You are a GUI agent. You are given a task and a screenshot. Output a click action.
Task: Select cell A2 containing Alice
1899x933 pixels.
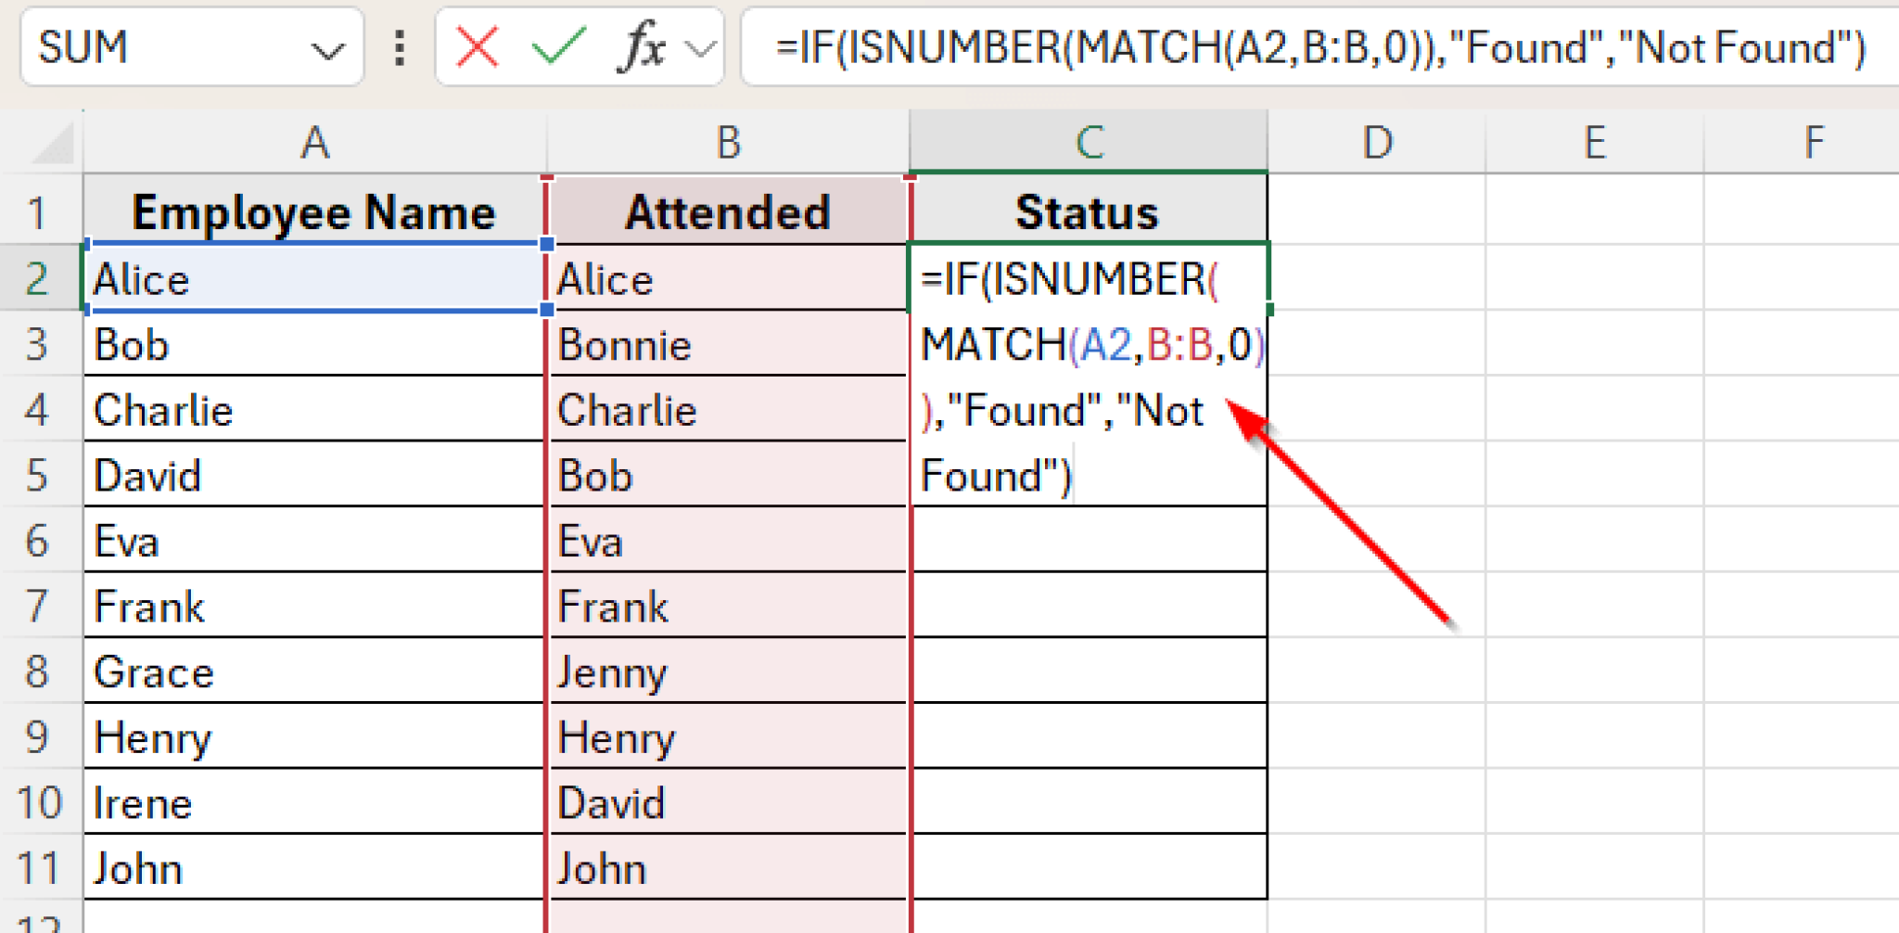[312, 278]
